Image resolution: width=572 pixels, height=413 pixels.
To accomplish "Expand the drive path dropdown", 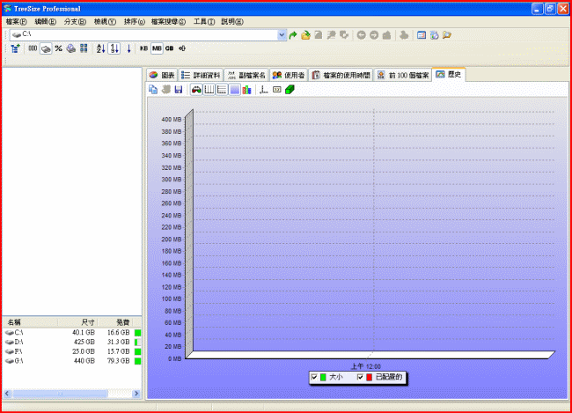I will tap(282, 35).
